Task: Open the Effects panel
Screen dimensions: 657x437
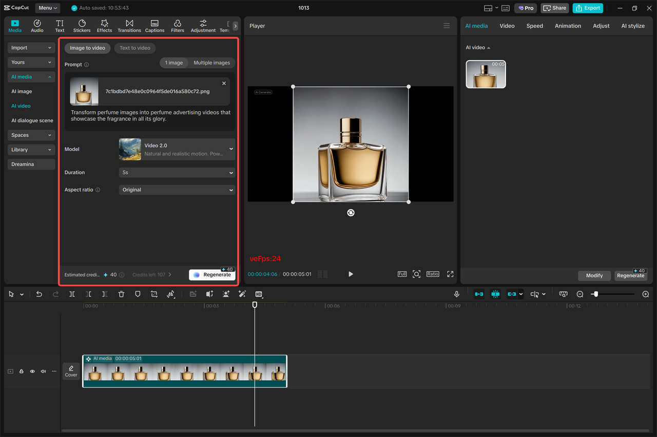Action: (104, 26)
